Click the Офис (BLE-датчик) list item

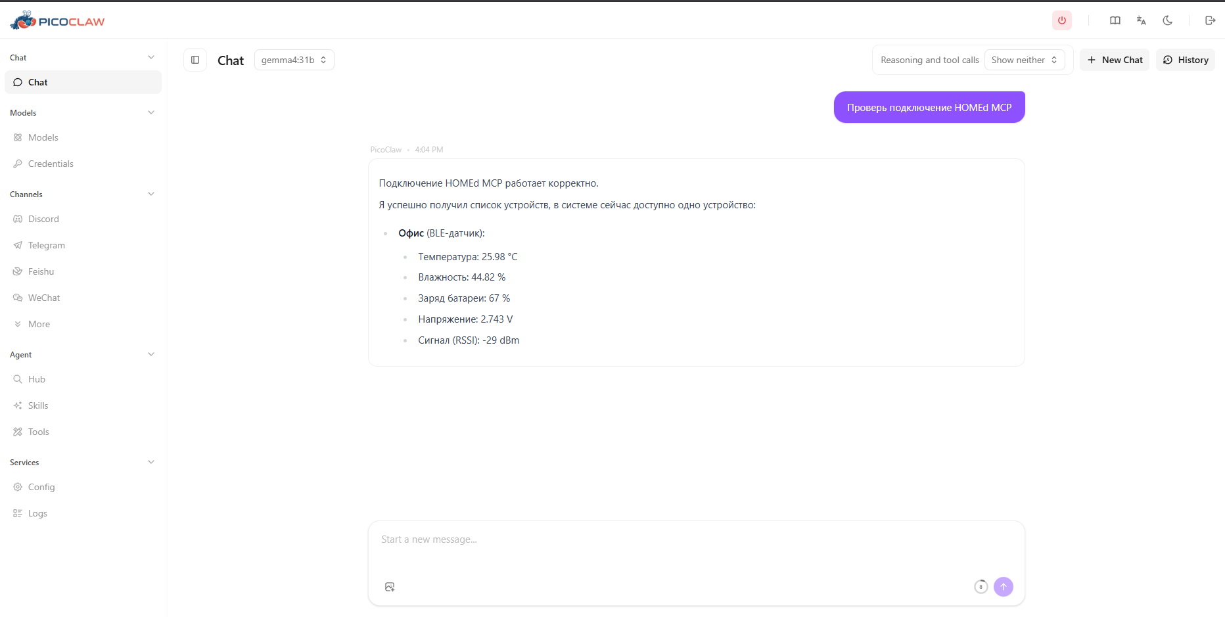pyautogui.click(x=442, y=233)
